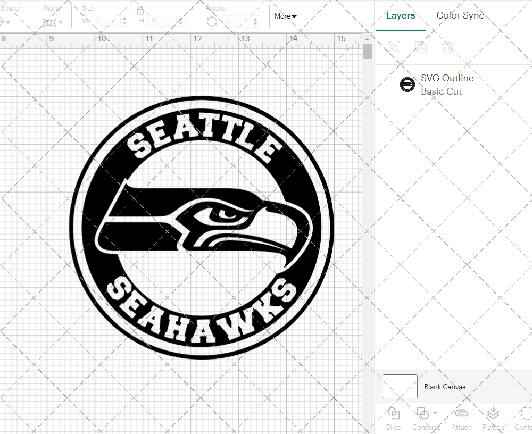Click the canvas vertical scrollbar
532x434 pixels.
[x=367, y=52]
